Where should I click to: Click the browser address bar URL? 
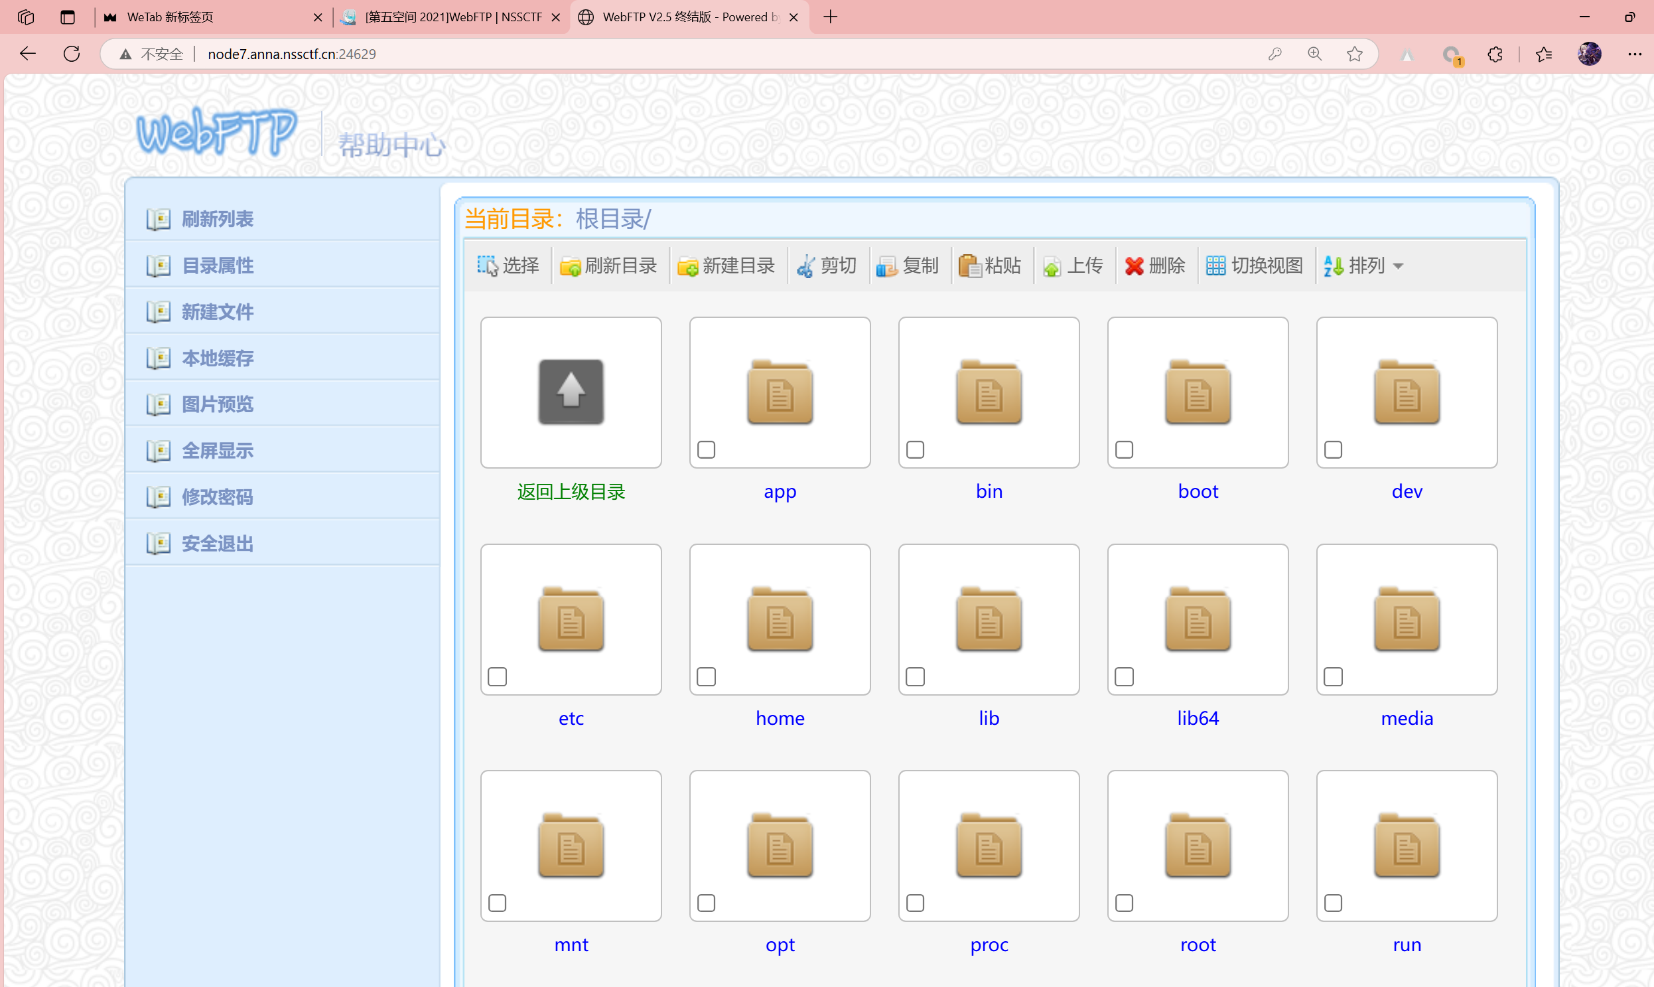pyautogui.click(x=291, y=54)
